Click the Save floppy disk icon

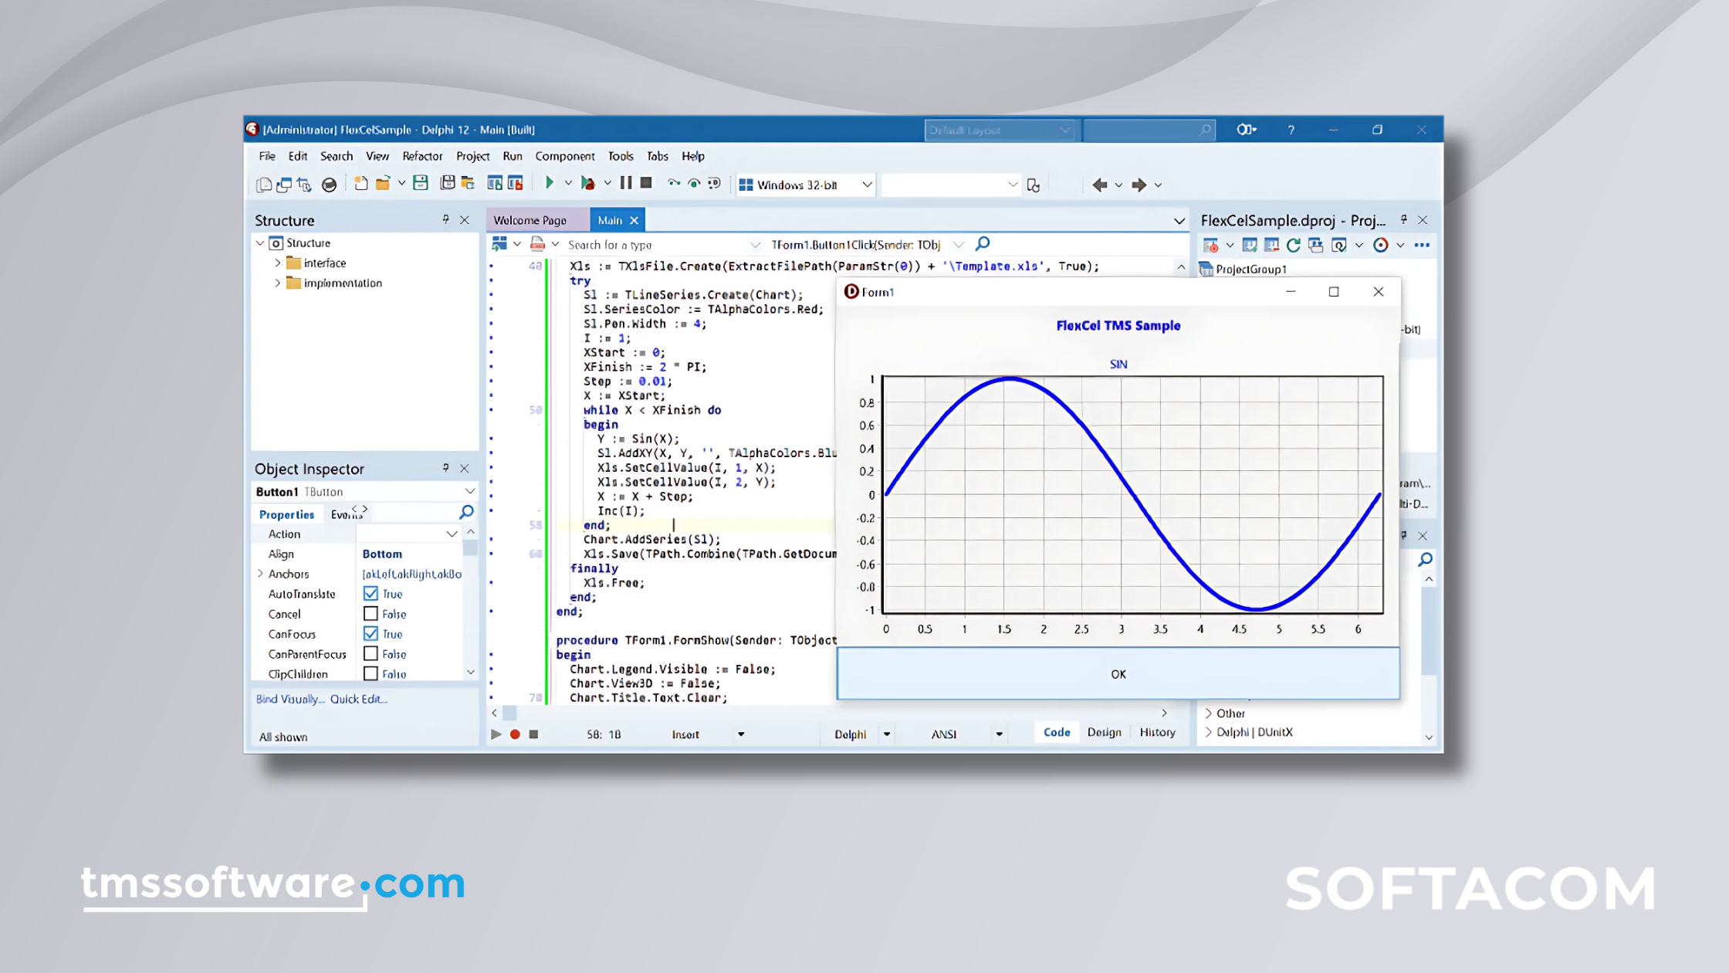[x=421, y=183]
